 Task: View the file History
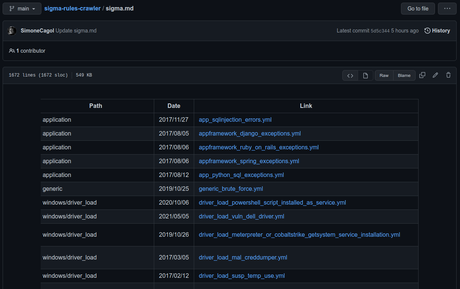point(437,31)
